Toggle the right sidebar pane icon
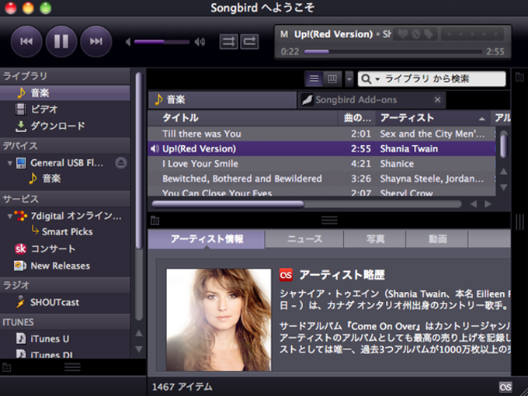 click(x=519, y=77)
